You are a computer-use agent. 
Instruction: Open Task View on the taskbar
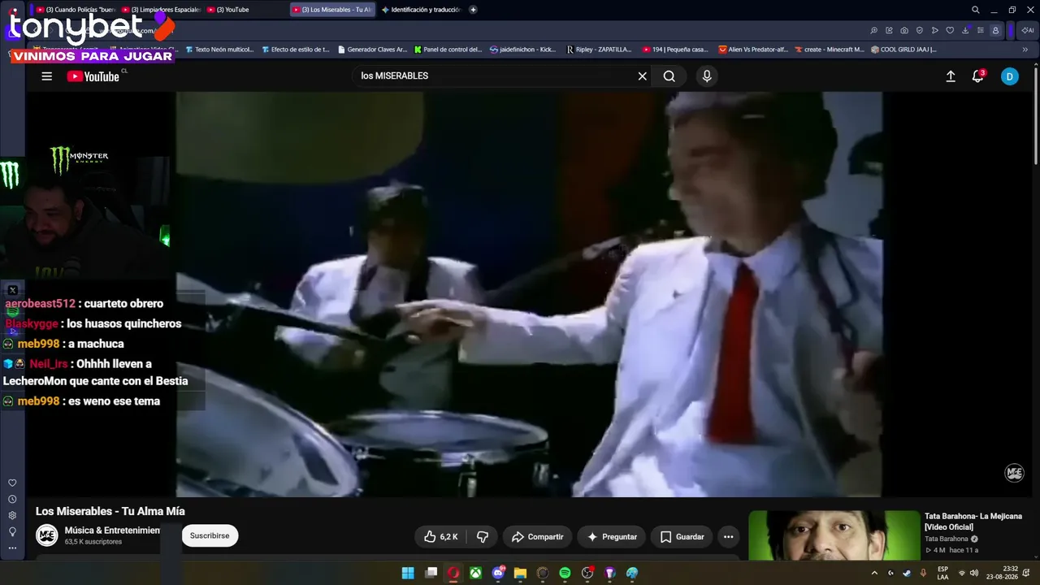431,573
